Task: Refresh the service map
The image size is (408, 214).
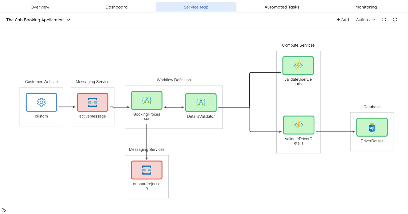Action: 395,20
